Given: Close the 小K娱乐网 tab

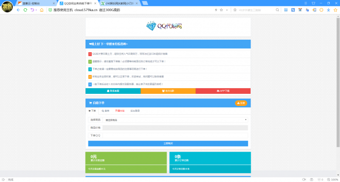Looking at the screenshot, I should [136, 3].
